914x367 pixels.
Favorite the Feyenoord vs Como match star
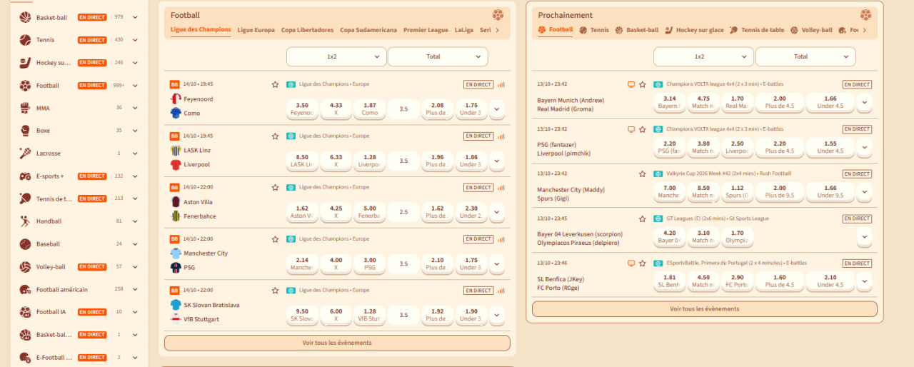(x=275, y=84)
